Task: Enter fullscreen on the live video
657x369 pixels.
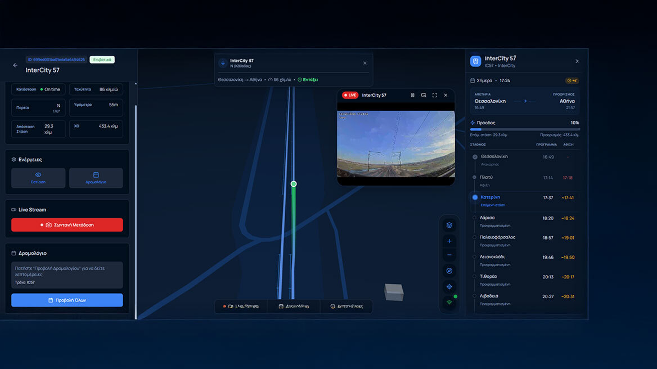Action: (x=434, y=95)
